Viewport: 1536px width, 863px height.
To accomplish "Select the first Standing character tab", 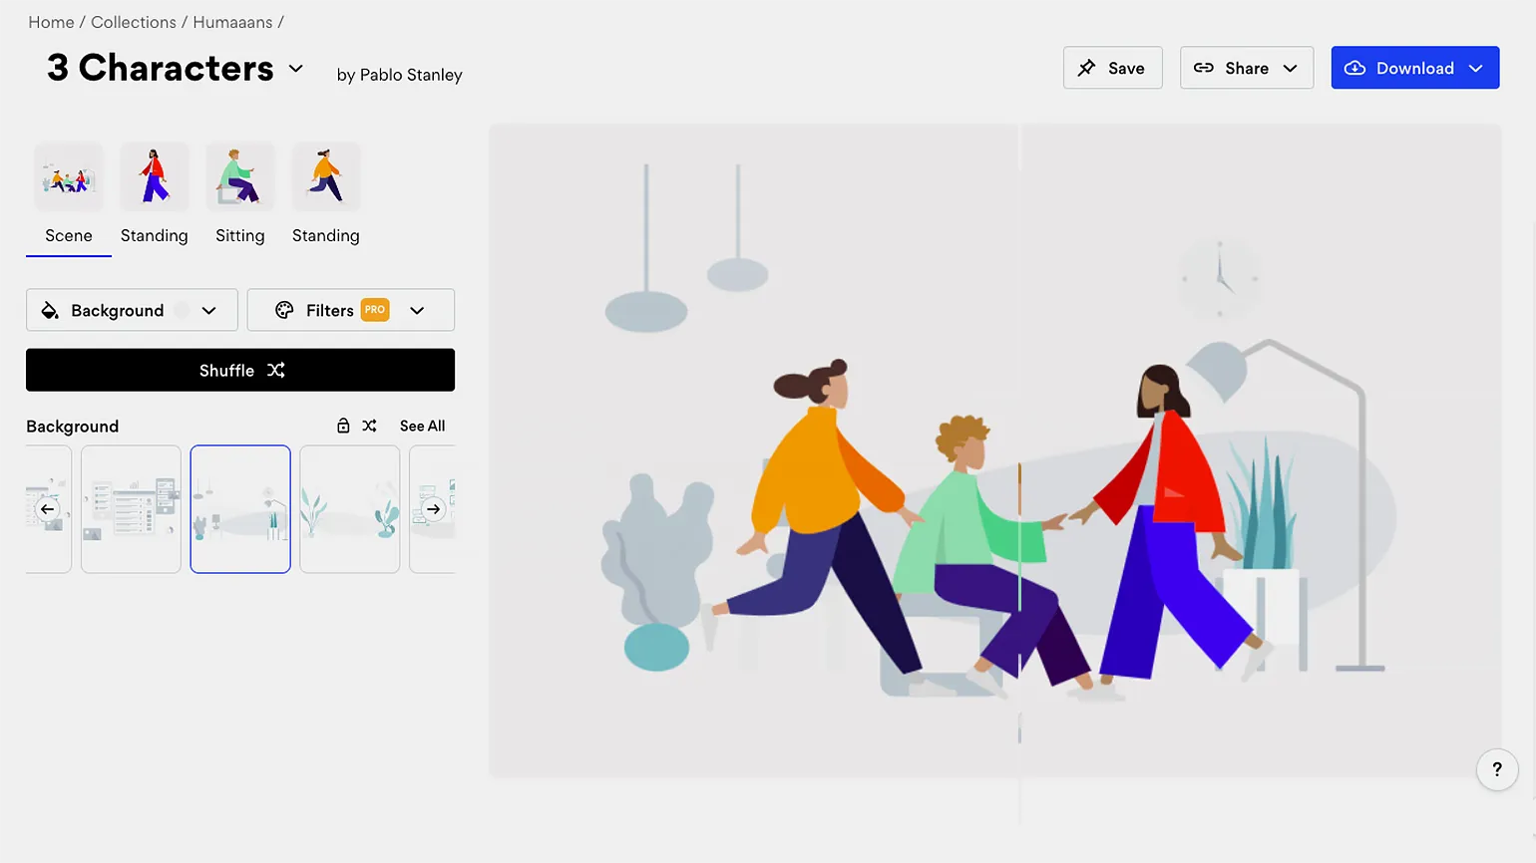I will pyautogui.click(x=155, y=197).
